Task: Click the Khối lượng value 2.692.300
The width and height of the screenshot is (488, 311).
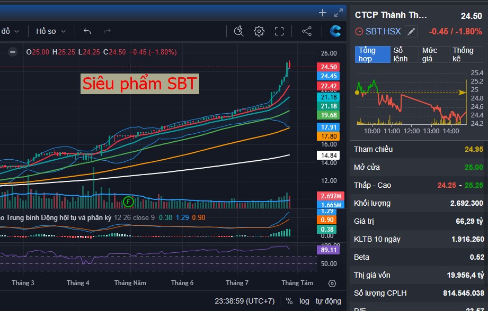Action: [x=466, y=203]
